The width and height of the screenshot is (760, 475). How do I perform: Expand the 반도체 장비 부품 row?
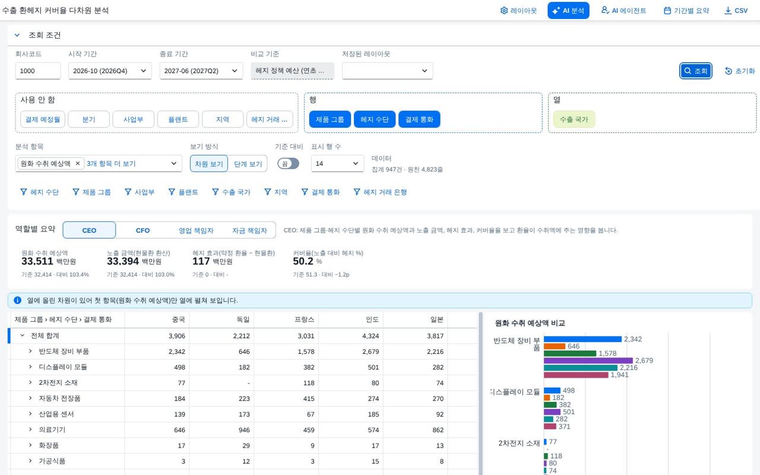pos(30,351)
